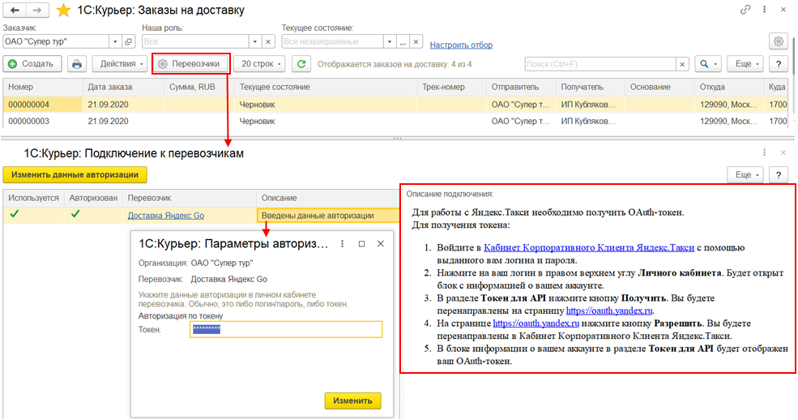Open the Текущее состояние ellipsis selection button
Viewport: 798px width, 420px height.
403,41
